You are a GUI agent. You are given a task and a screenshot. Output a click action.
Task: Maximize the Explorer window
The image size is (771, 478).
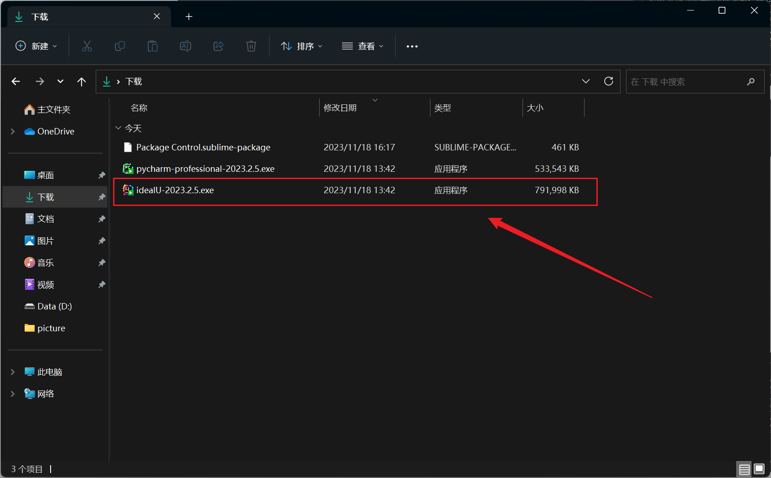722,10
